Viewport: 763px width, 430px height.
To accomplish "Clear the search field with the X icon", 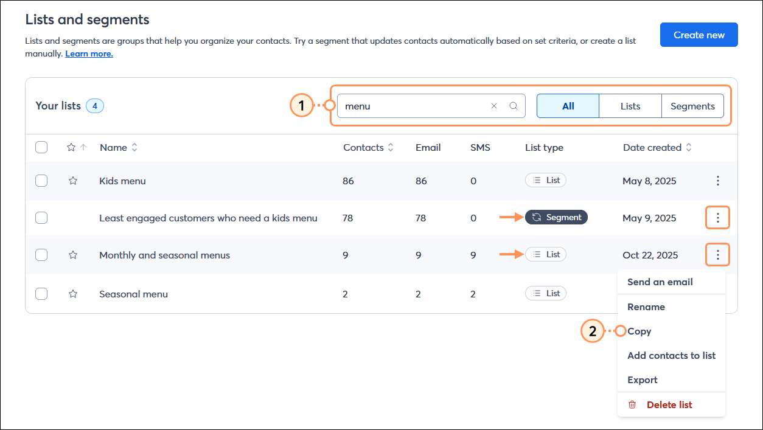I will [494, 106].
